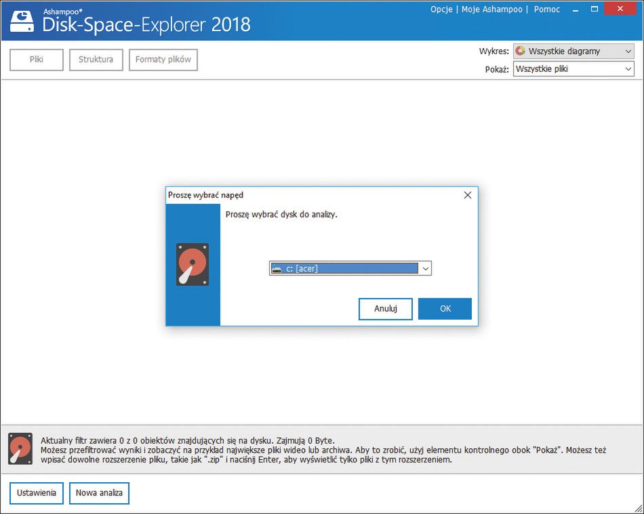The width and height of the screenshot is (644, 514).
Task: Click the Ustawienia button
Action: 37,493
